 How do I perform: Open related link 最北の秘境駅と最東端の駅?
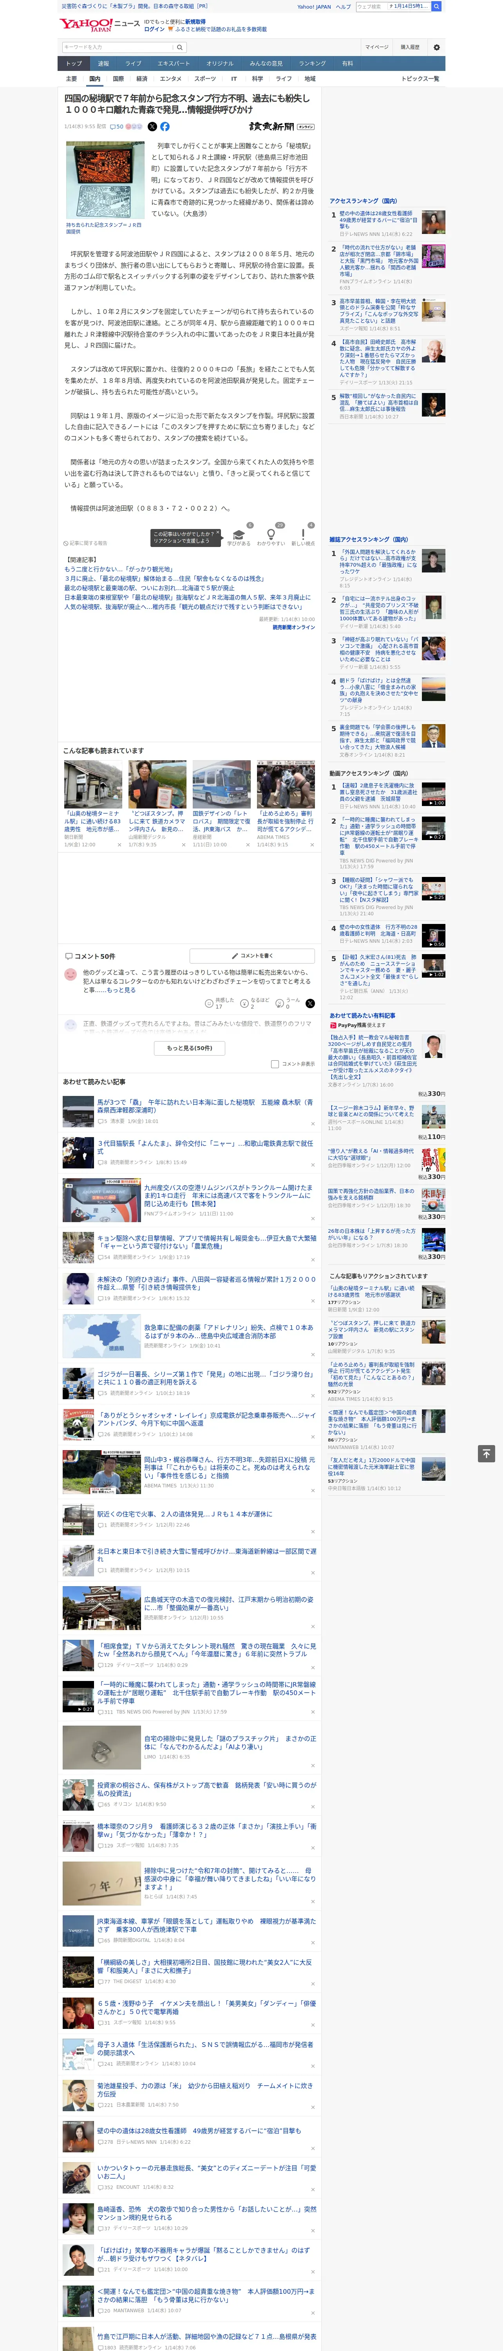point(150,588)
